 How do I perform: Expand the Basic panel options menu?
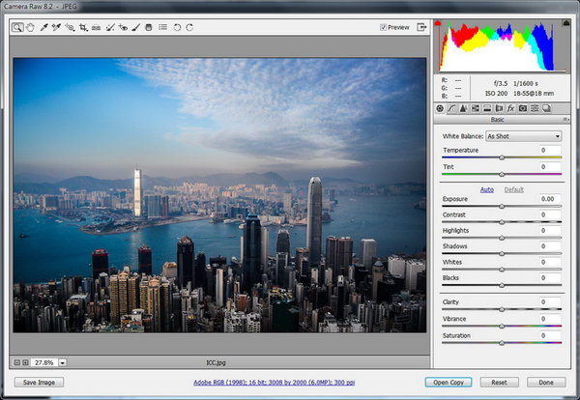point(565,121)
